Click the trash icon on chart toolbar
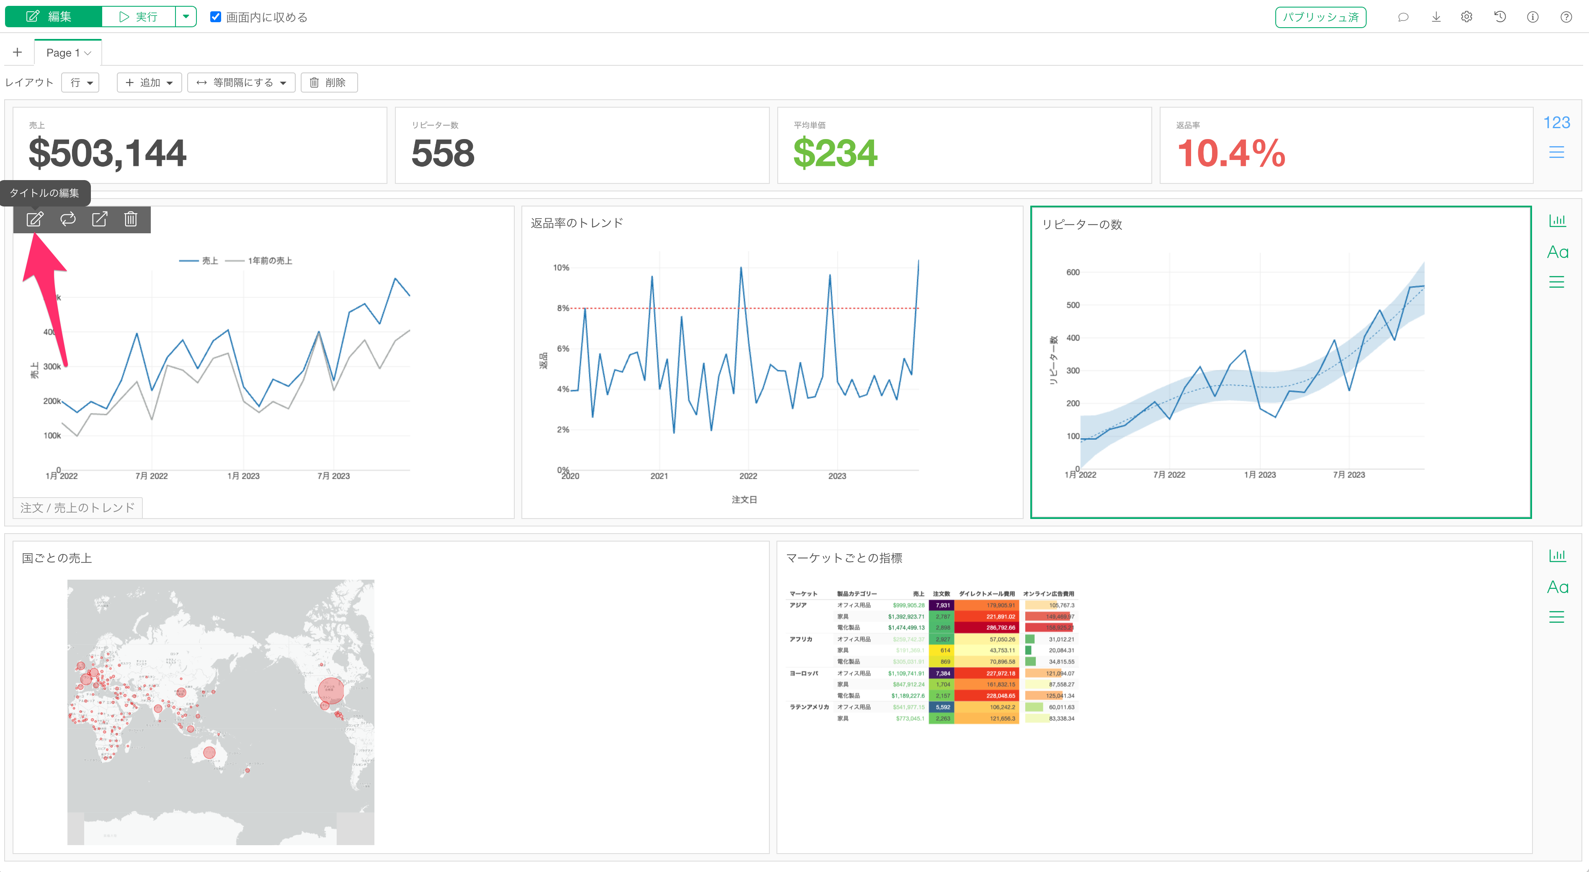The image size is (1589, 872). click(131, 219)
